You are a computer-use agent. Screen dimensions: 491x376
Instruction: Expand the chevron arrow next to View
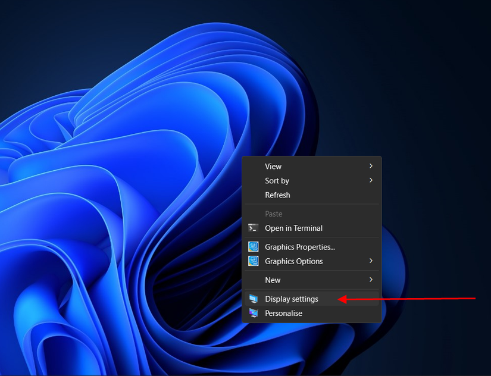(371, 166)
